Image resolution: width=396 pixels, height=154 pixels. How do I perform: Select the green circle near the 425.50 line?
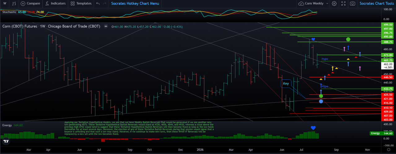pos(321,96)
